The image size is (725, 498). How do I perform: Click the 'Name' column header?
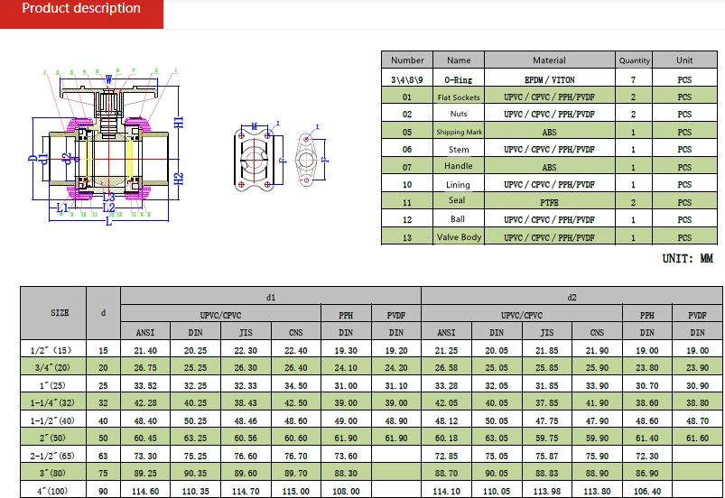[x=459, y=60]
